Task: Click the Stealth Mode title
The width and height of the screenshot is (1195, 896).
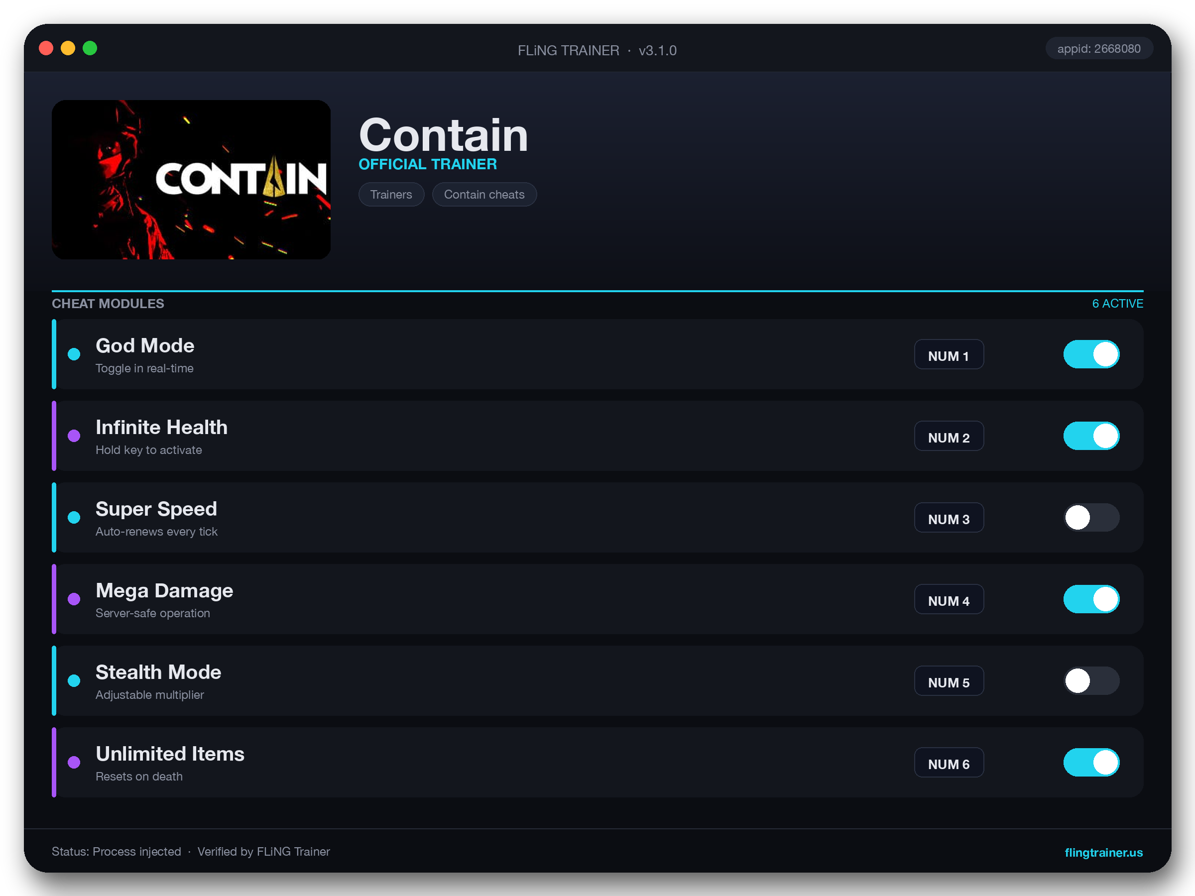Action: [158, 672]
